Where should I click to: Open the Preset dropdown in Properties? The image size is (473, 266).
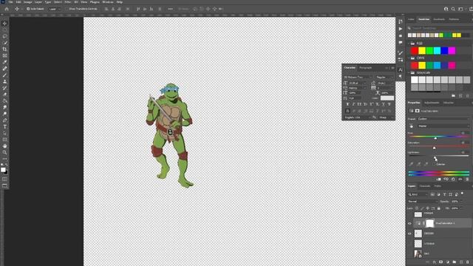point(443,119)
